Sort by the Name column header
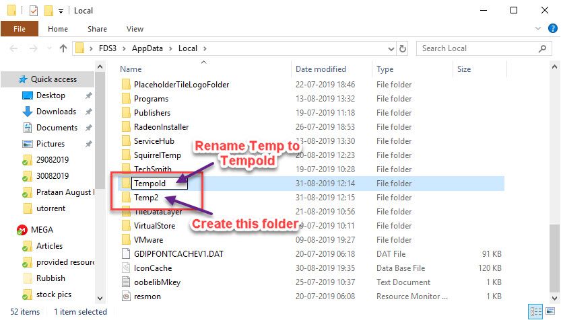 coord(131,69)
